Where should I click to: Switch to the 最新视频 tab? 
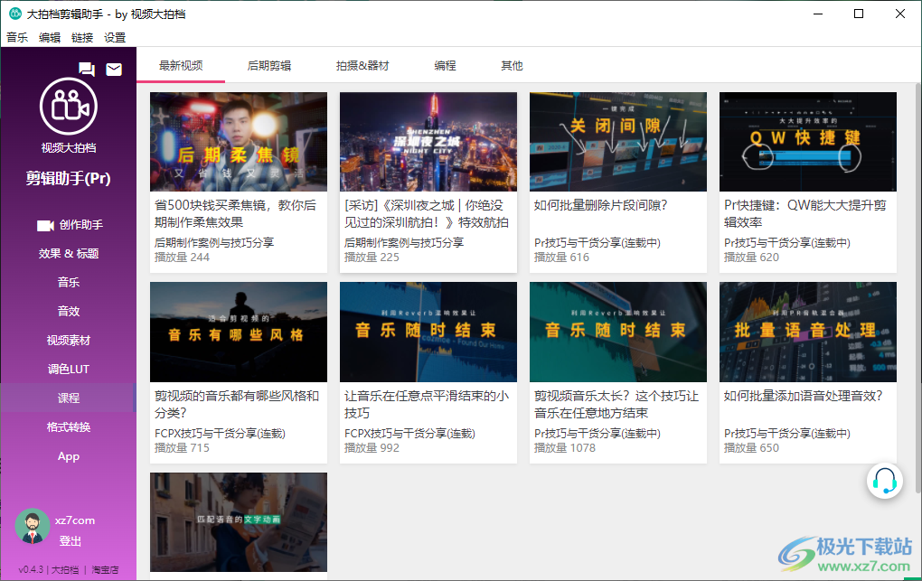pos(181,65)
